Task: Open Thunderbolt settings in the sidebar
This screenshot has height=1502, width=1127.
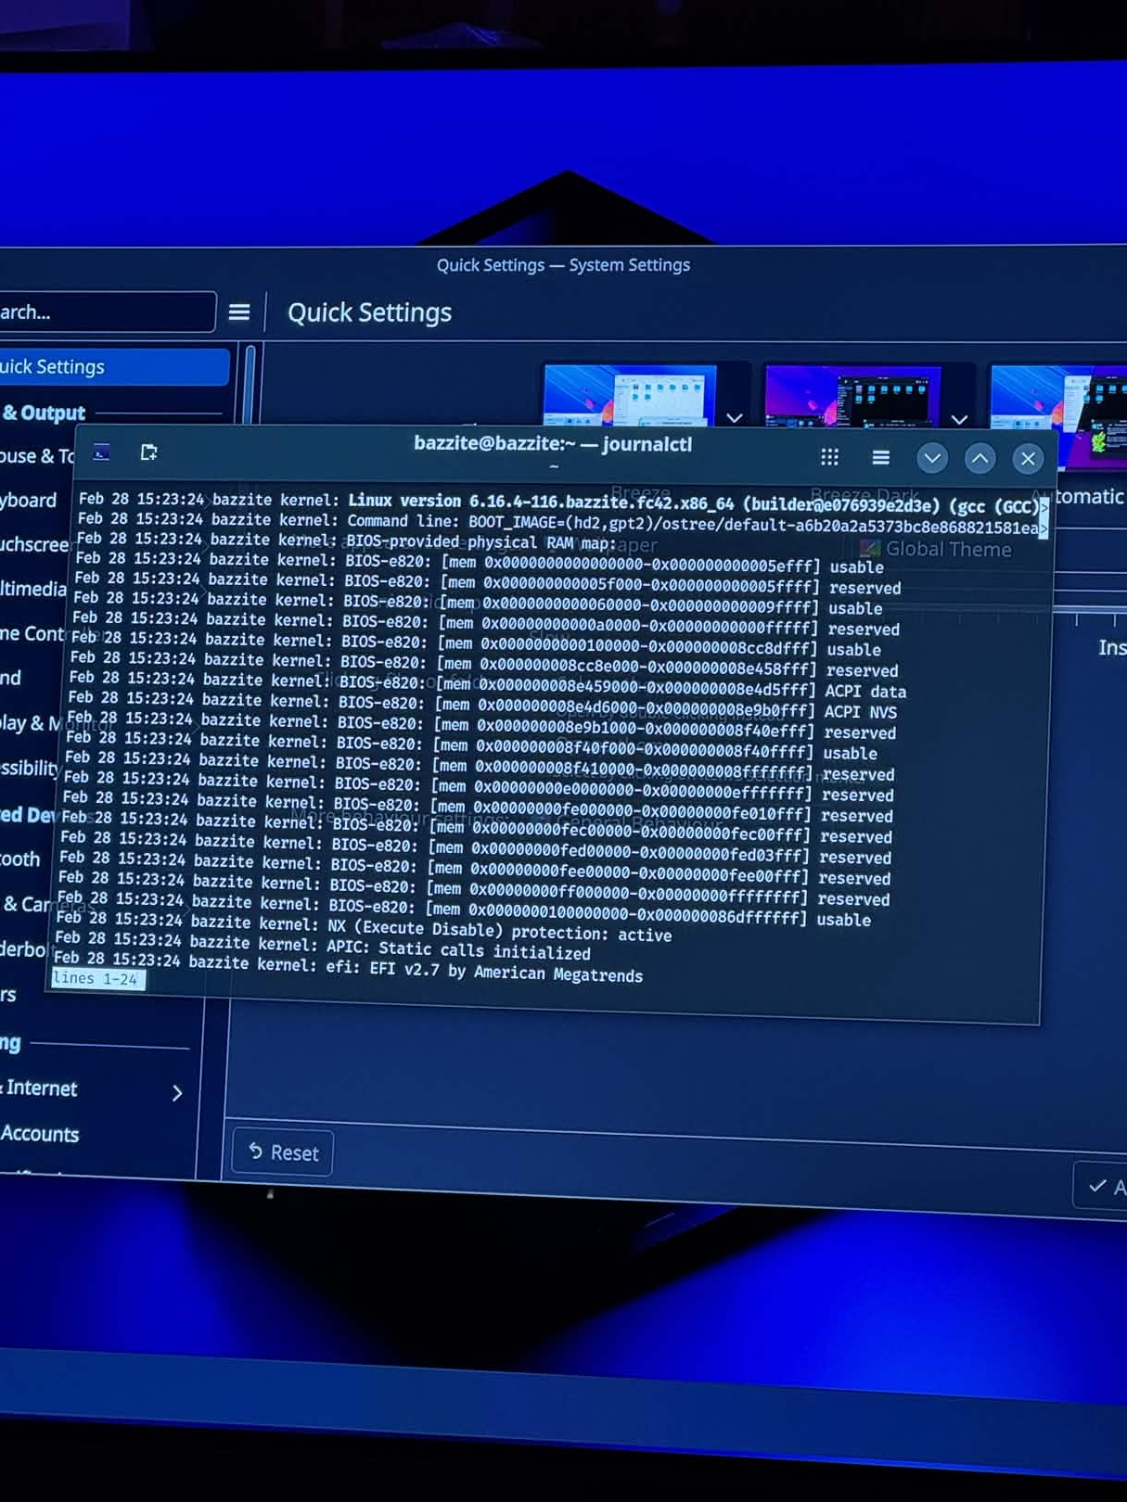Action: pyautogui.click(x=23, y=948)
